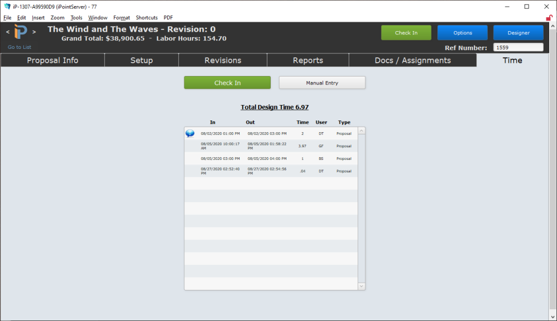The image size is (557, 321).
Task: Follow the Go to List link
Action: tap(19, 47)
